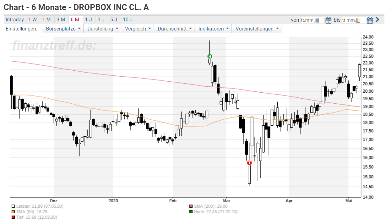Select the 1 W. timeframe tab
The width and height of the screenshot is (386, 224).
pyautogui.click(x=33, y=19)
